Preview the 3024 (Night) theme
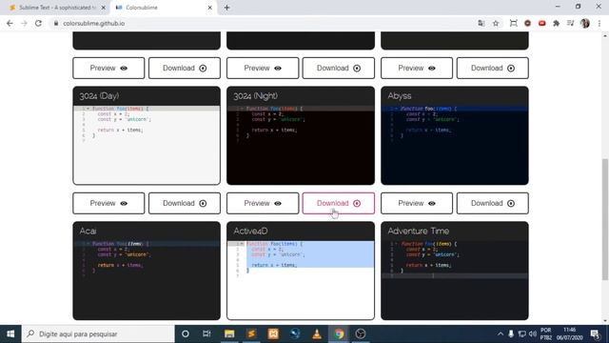609x343 pixels. pos(263,203)
